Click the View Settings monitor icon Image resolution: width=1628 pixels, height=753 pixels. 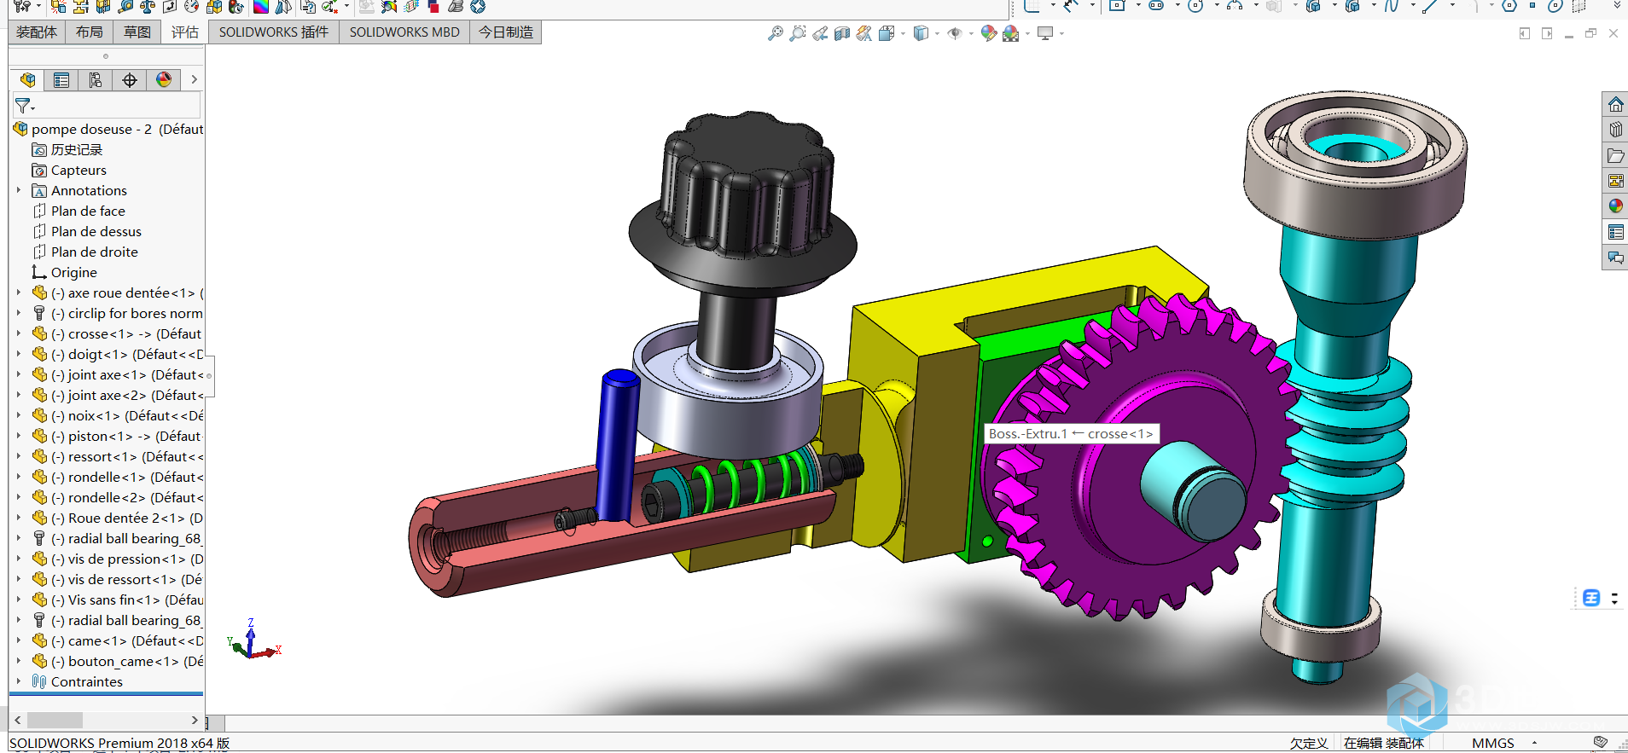click(x=1045, y=33)
